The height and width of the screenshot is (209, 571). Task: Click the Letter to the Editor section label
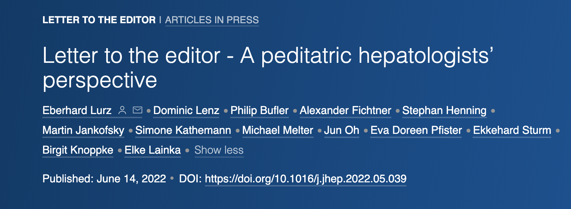99,20
